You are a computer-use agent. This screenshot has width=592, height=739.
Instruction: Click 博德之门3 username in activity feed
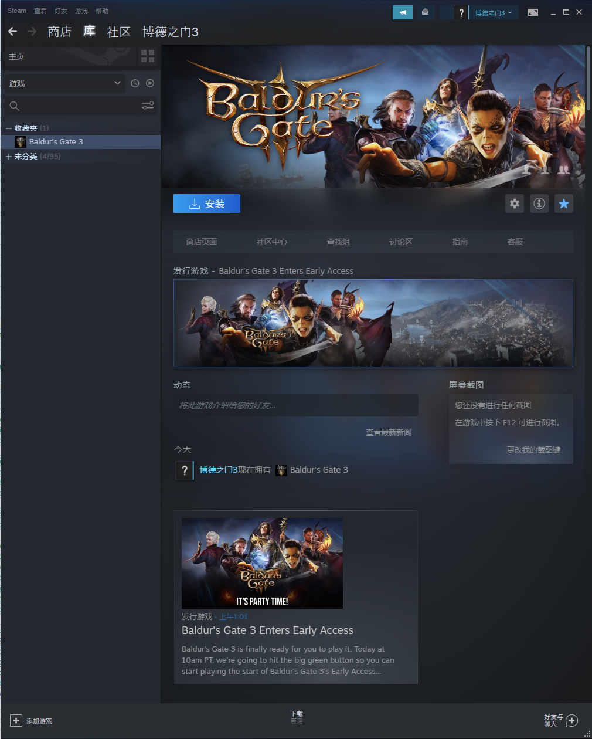[219, 470]
